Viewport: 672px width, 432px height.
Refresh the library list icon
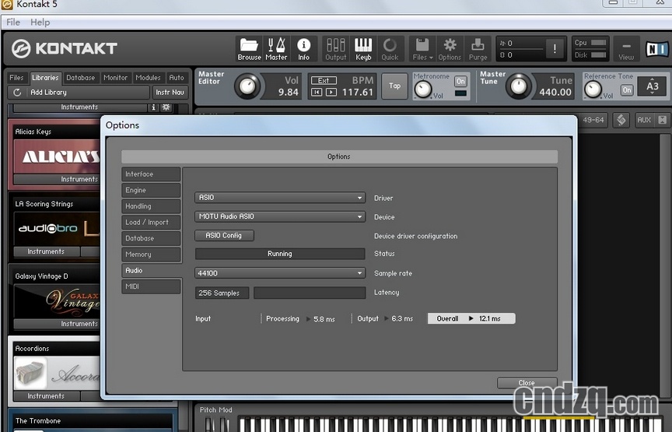[x=17, y=92]
